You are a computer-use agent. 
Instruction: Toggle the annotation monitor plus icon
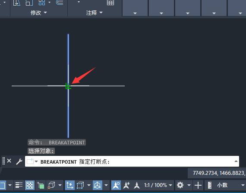pos(198,185)
